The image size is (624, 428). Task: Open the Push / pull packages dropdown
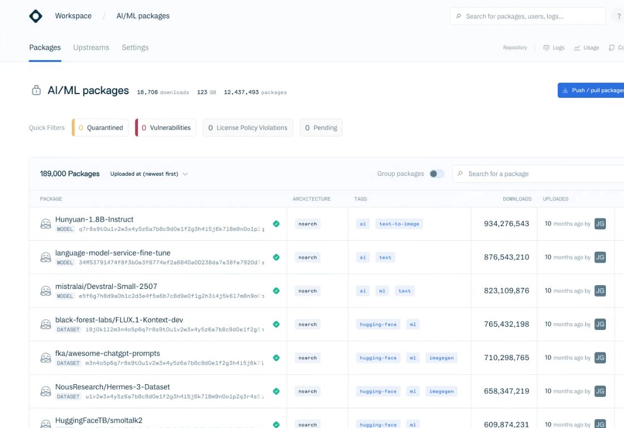click(592, 90)
